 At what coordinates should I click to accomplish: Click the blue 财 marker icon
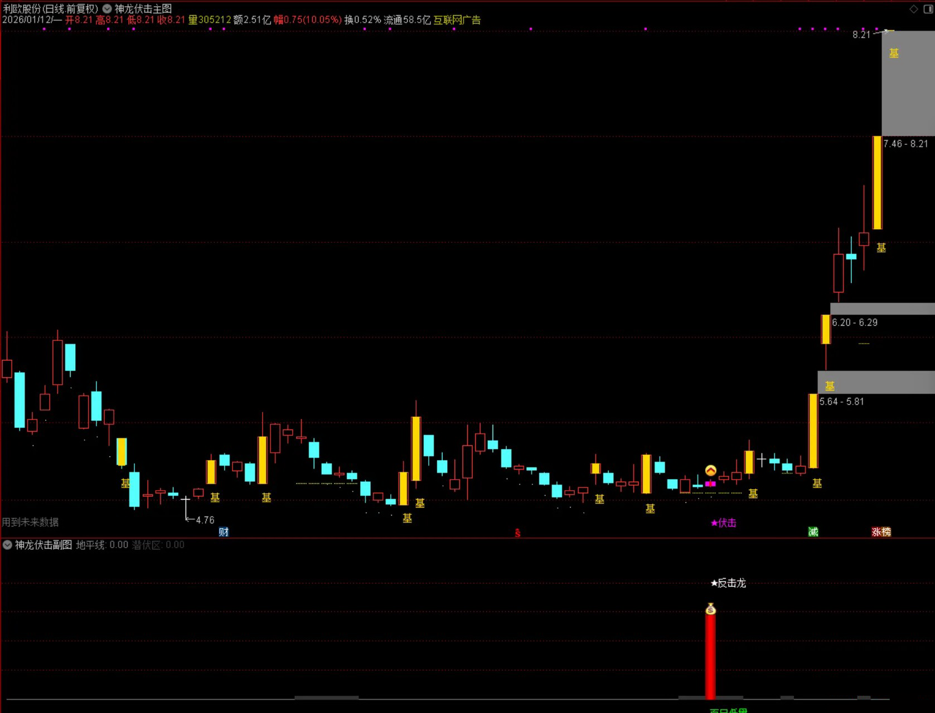pyautogui.click(x=224, y=532)
